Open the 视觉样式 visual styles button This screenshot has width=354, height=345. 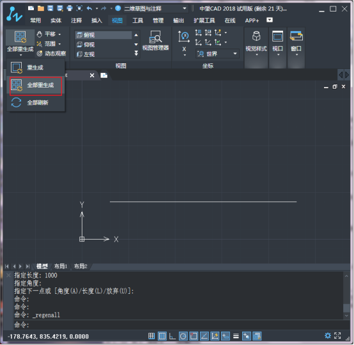(x=256, y=43)
